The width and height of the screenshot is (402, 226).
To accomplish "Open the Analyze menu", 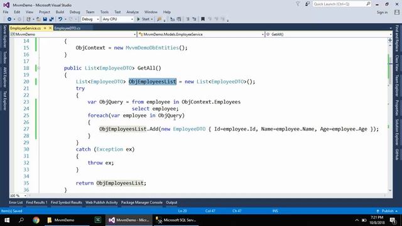I will coord(133,12).
